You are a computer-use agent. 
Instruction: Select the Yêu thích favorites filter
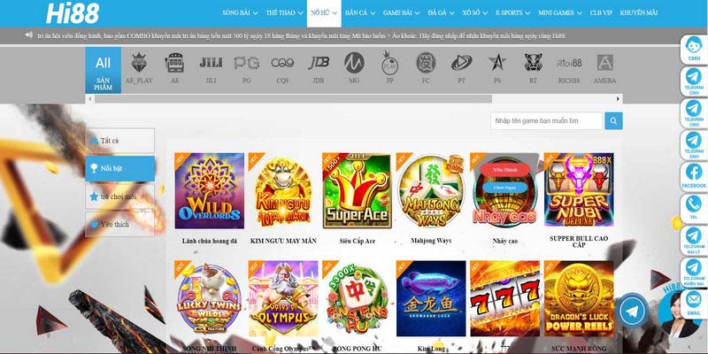pos(119,225)
